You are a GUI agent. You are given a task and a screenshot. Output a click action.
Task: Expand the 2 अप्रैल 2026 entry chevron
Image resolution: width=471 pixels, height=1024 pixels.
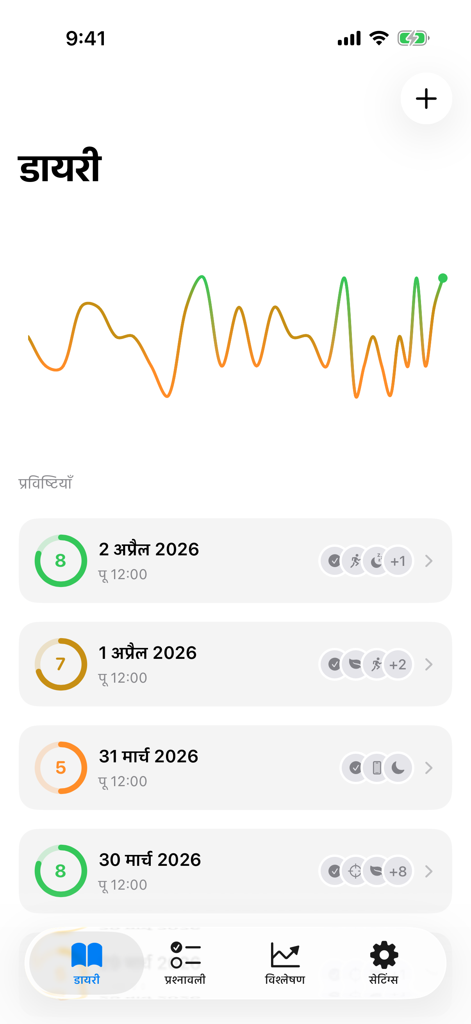click(428, 561)
